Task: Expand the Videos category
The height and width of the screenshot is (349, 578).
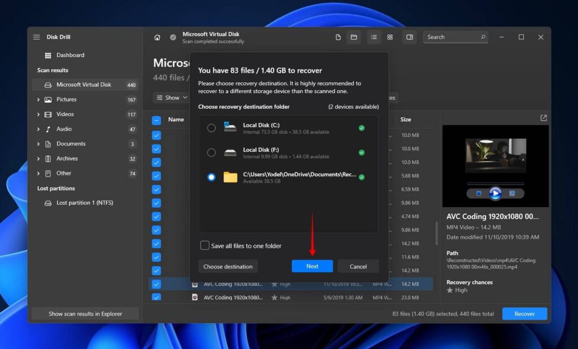Action: pos(38,114)
